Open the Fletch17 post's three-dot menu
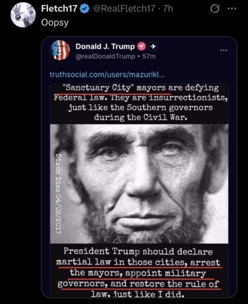Viewport: 248px width, 304px height. (232, 9)
